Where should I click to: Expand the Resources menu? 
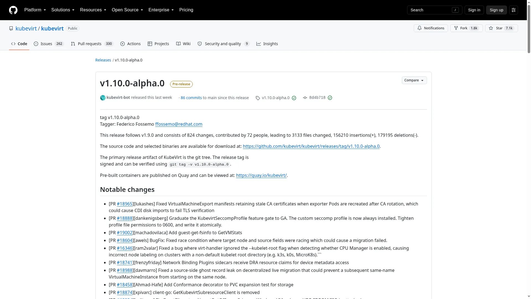coord(93,10)
